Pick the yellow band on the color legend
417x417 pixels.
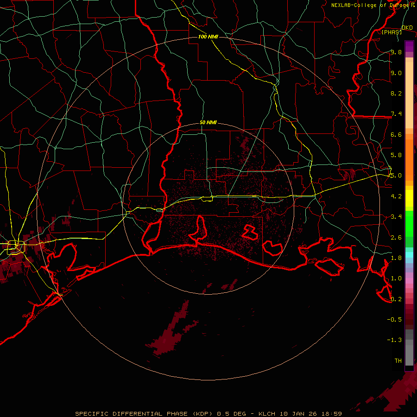[x=409, y=198]
